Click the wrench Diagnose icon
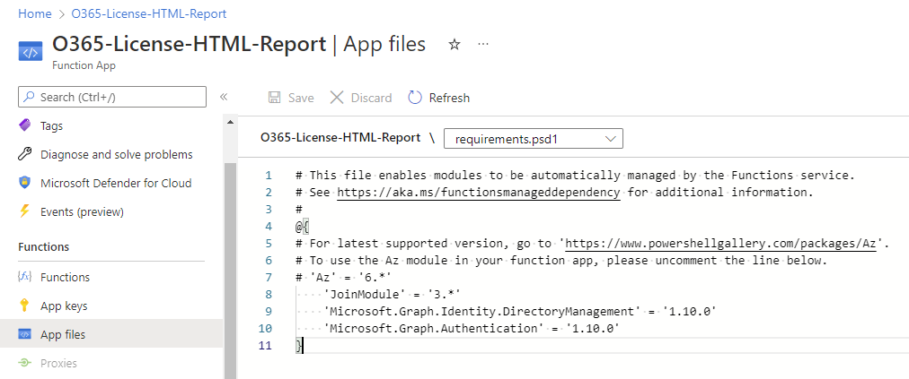The height and width of the screenshot is (379, 909). tap(24, 154)
